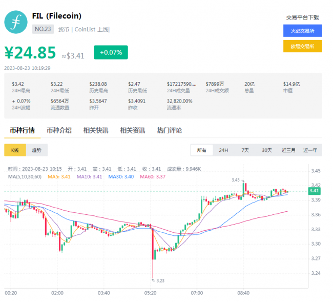Click the 3.23 low marker on chart
The image size is (333, 302).
(x=160, y=281)
